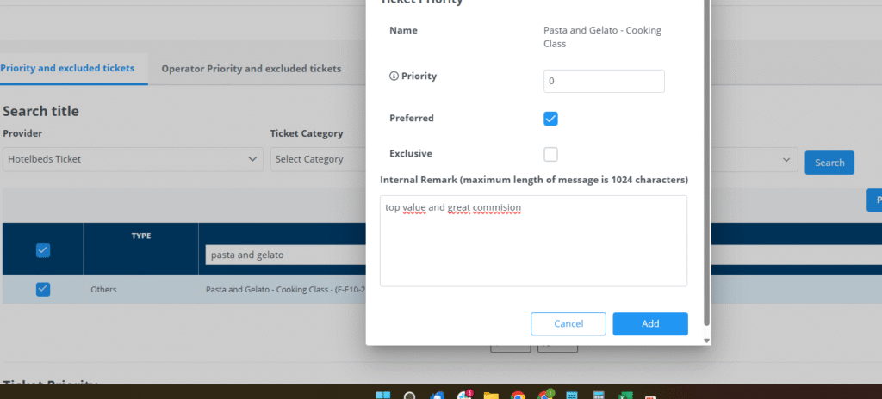
Task: Click the dialog's vertical scrollbar
Action: click(x=707, y=172)
